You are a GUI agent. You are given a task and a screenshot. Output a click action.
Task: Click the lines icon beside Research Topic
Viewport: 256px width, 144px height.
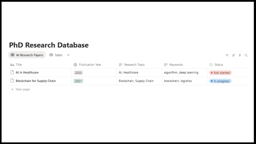pyautogui.click(x=120, y=64)
